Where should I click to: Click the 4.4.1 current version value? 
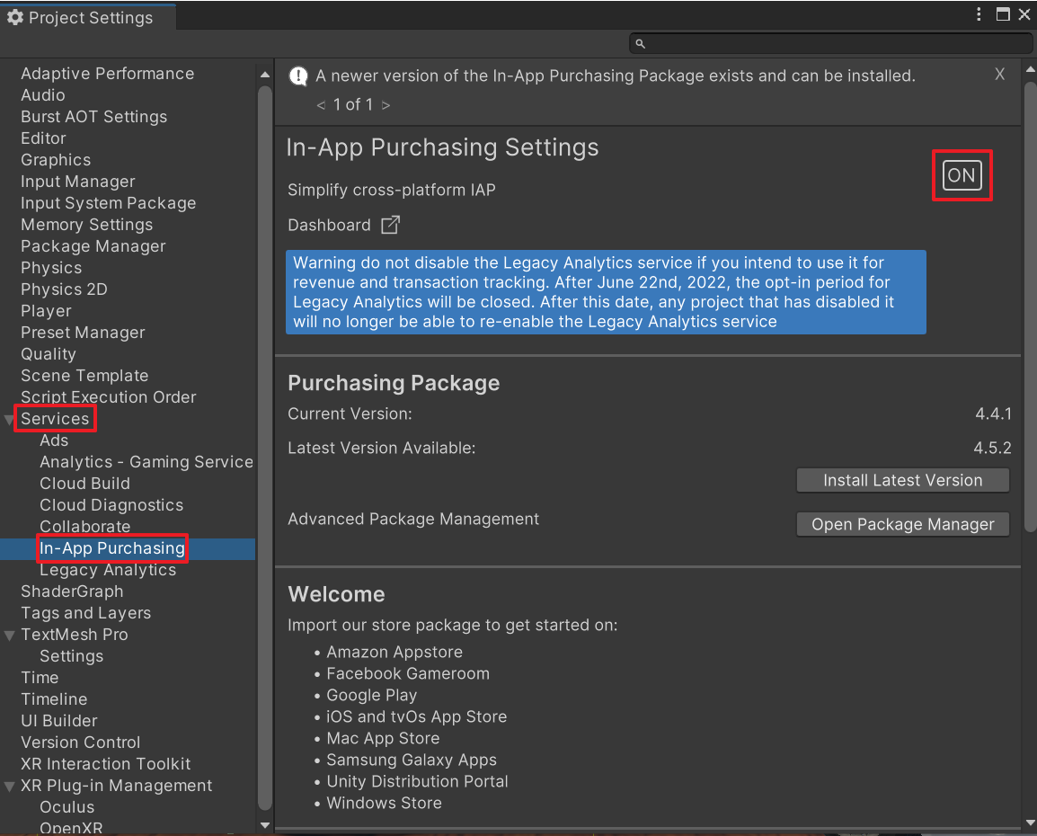point(993,414)
